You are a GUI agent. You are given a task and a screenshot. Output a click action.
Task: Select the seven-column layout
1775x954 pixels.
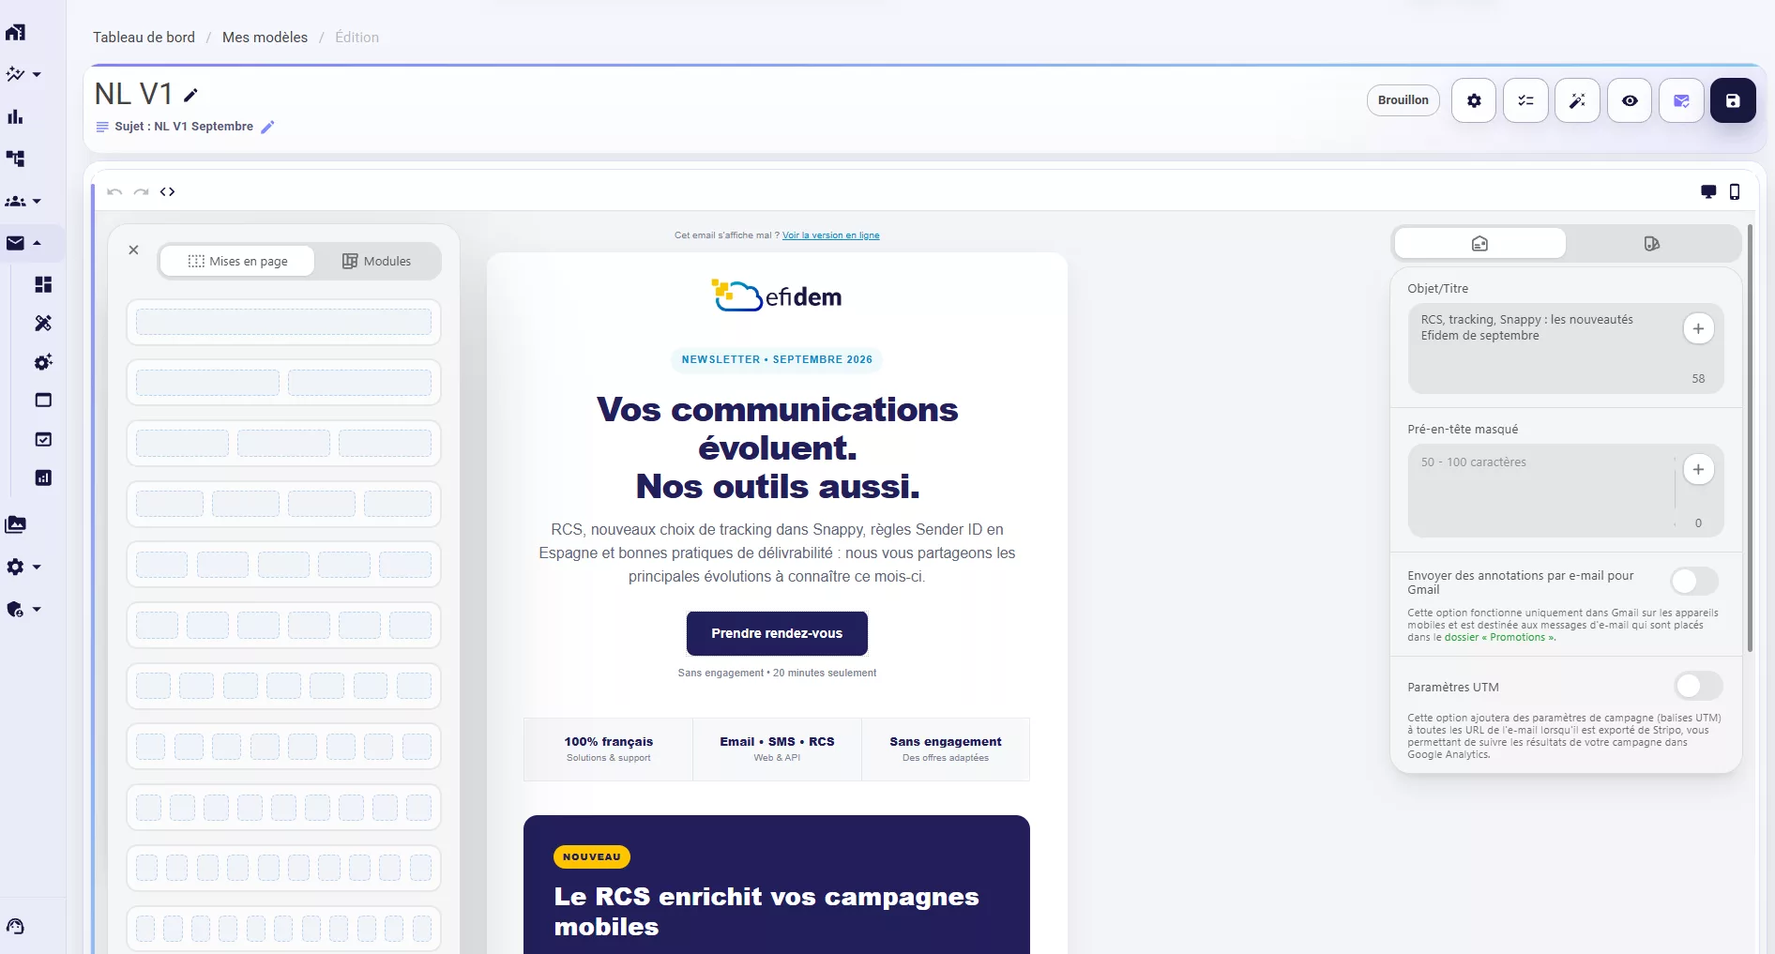283,686
